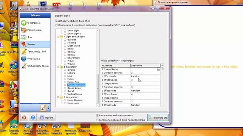Click the '3 Effect Mode' Random value

click(x=145, y=105)
